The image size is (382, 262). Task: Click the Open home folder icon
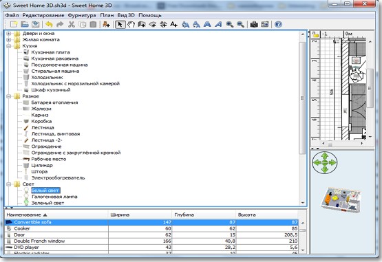25,24
